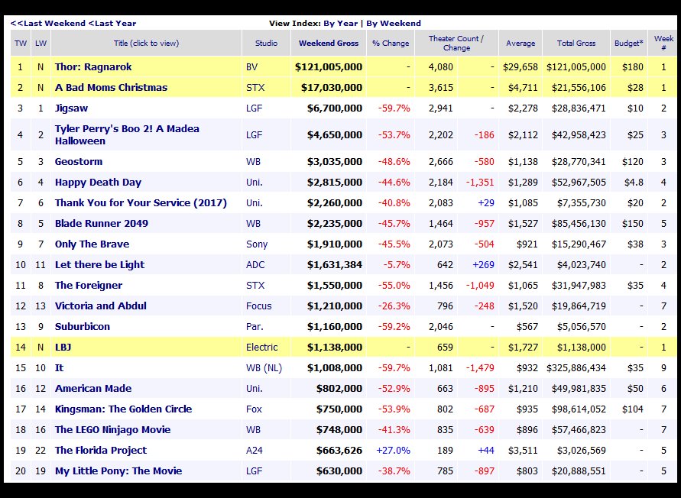
Task: Sort by the TW column header
Action: tap(21, 43)
